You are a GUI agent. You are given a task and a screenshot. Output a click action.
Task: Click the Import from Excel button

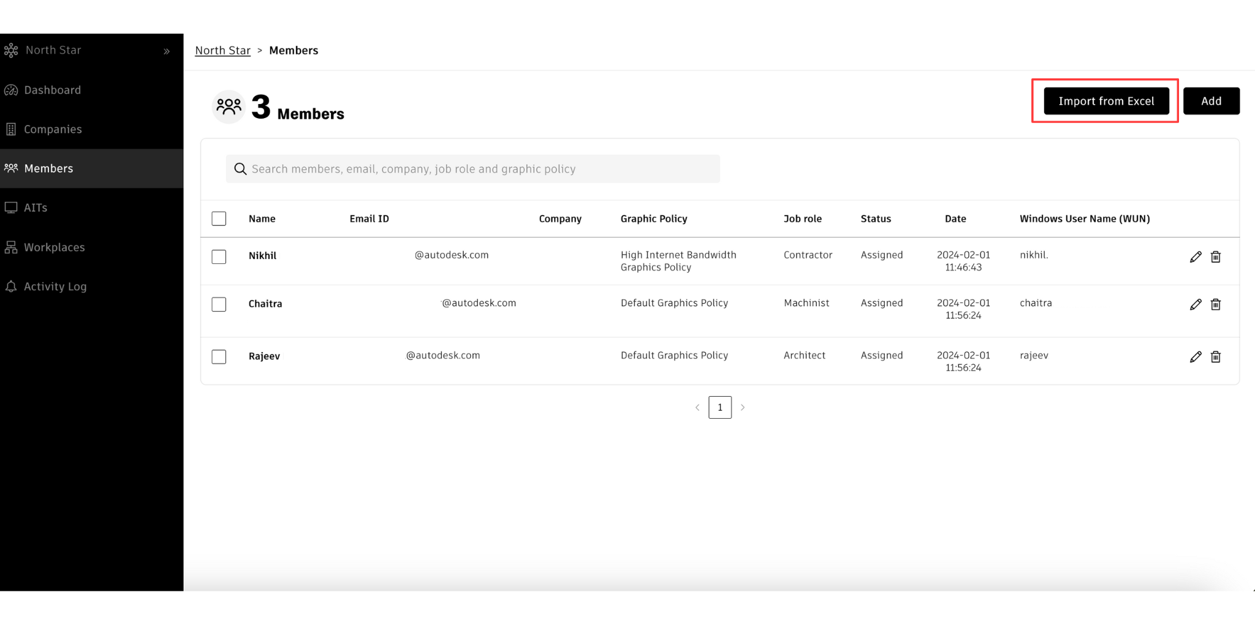(x=1106, y=101)
